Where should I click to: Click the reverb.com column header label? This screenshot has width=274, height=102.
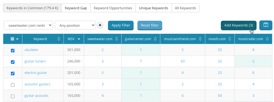click(217, 39)
